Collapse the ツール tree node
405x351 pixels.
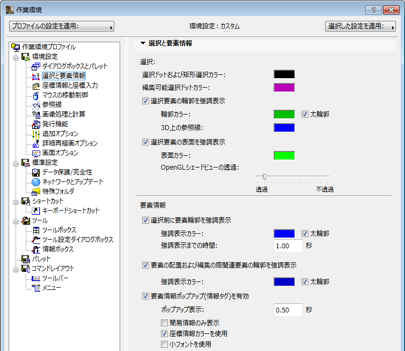[x=16, y=222]
